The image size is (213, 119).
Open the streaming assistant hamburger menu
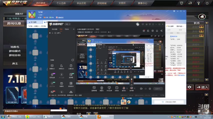coord(153,24)
